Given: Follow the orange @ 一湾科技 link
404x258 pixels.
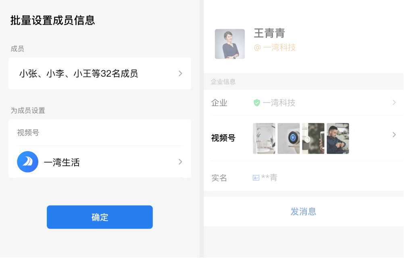Looking at the screenshot, I should coord(275,48).
